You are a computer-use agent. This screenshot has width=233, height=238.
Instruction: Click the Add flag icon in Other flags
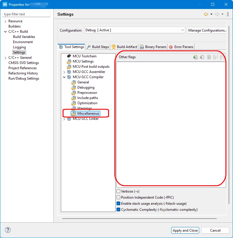coord(195,57)
